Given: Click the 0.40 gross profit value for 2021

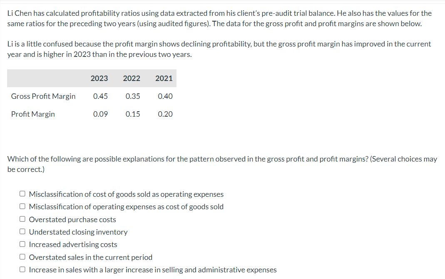Looking at the screenshot, I should click(165, 96).
